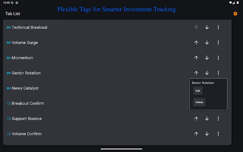243x152 pixels.
Task: Move Volume Surge down
Action: [207, 43]
